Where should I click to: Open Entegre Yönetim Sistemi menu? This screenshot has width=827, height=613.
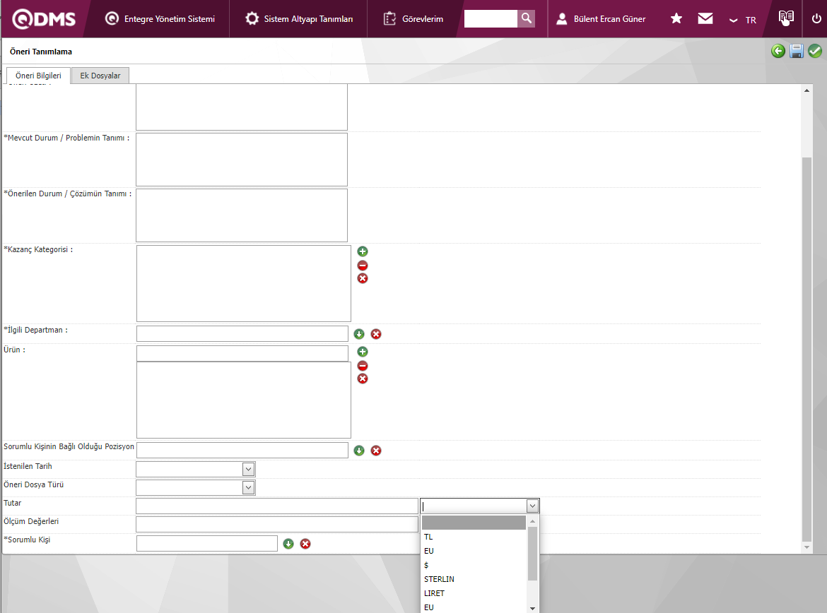(x=160, y=19)
